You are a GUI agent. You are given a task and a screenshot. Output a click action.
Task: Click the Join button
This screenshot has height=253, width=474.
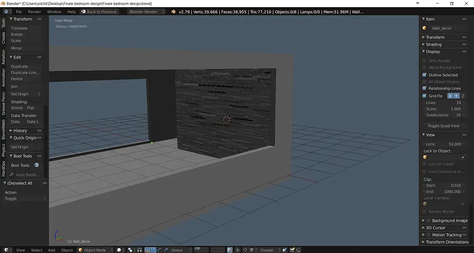coord(25,86)
